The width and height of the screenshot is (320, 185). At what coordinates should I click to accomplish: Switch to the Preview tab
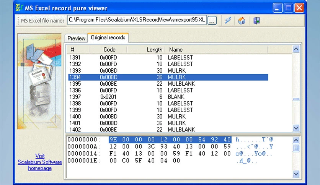point(76,38)
